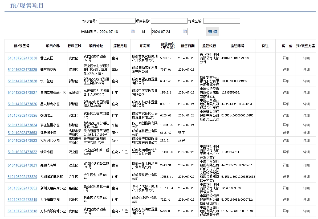Click the 项目名称 column header

point(53,46)
